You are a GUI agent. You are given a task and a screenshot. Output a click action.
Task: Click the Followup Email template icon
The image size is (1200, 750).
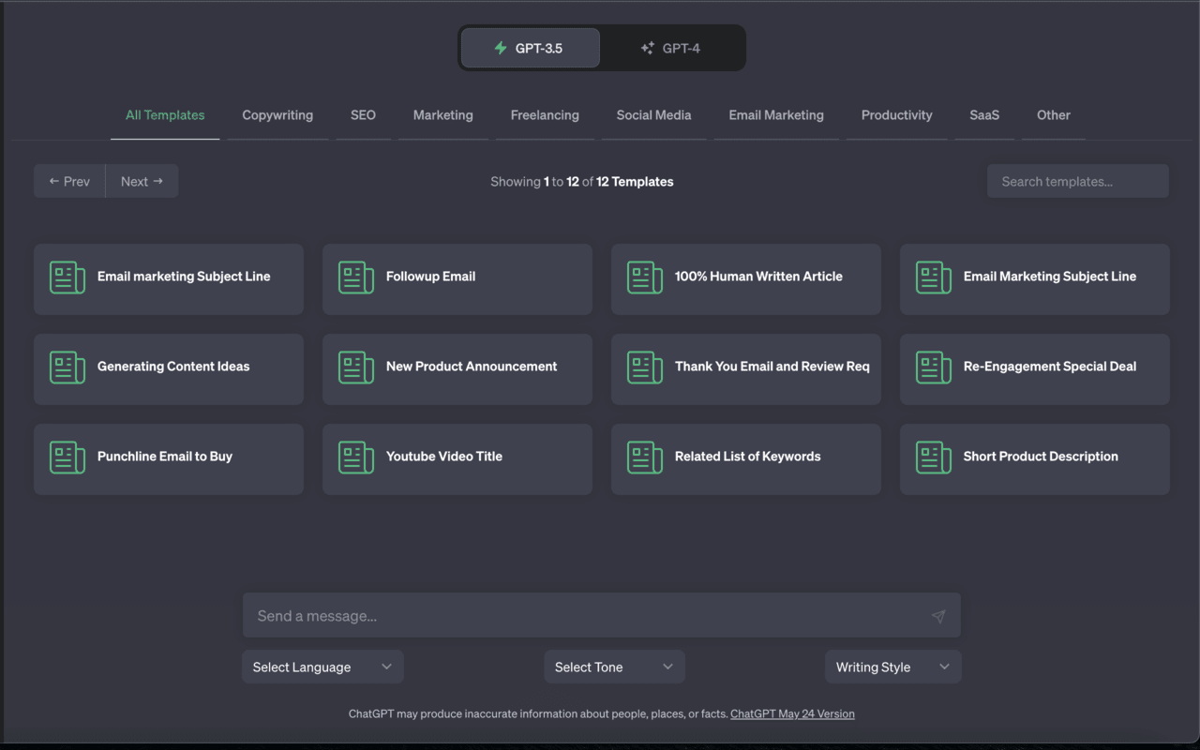355,277
